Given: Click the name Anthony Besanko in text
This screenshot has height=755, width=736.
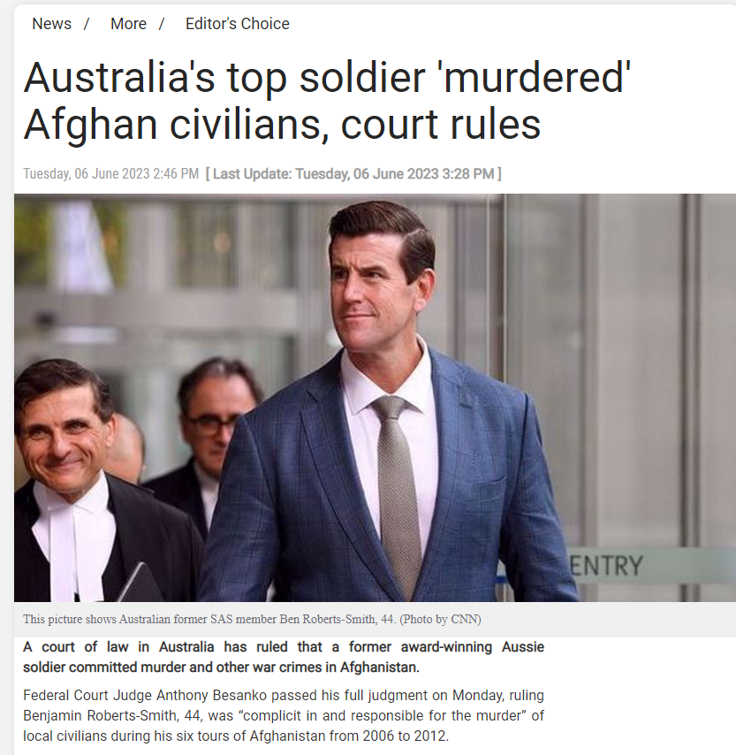Looking at the screenshot, I should tap(201, 695).
